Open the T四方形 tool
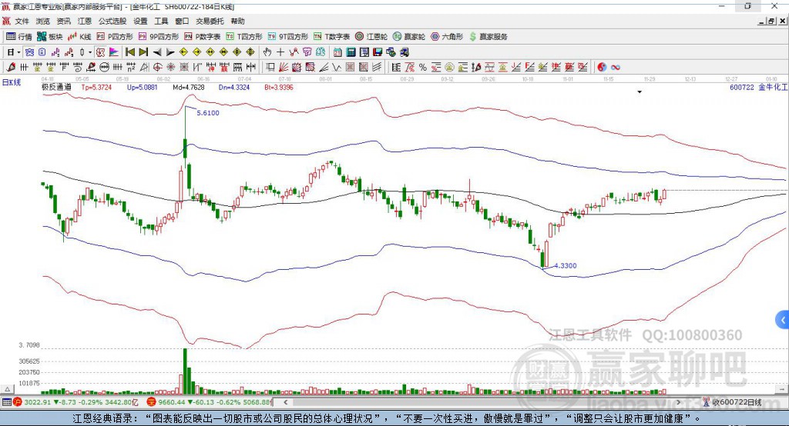789x426 pixels. [x=244, y=37]
